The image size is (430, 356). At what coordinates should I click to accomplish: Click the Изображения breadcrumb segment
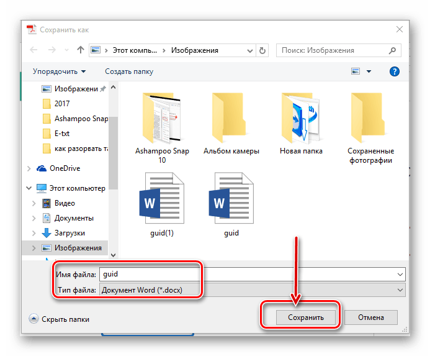tap(194, 50)
